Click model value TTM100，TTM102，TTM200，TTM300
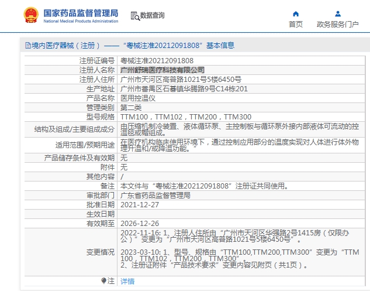This screenshot has height=291, width=370. pyautogui.click(x=186, y=117)
